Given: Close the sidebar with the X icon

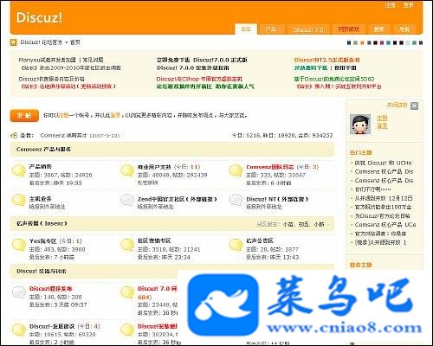Looking at the screenshot, I should tap(414, 106).
